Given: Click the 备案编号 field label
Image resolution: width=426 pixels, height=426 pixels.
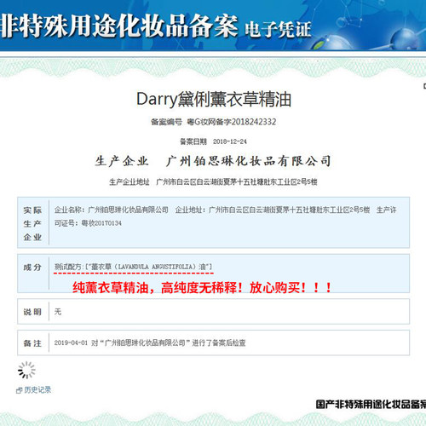Looking at the screenshot, I should pyautogui.click(x=166, y=122).
